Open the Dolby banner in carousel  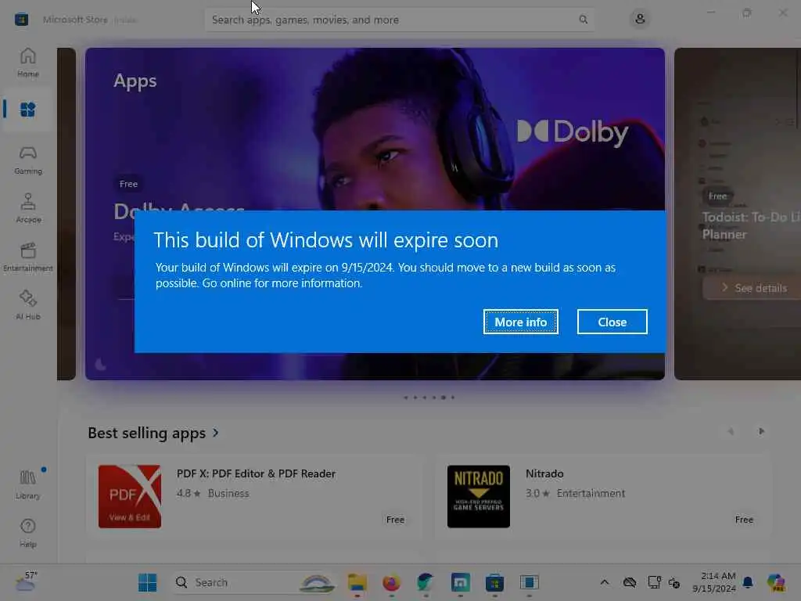click(375, 128)
